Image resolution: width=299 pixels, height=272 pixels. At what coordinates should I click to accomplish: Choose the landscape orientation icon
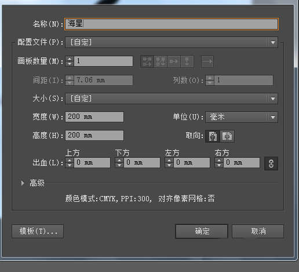point(227,136)
